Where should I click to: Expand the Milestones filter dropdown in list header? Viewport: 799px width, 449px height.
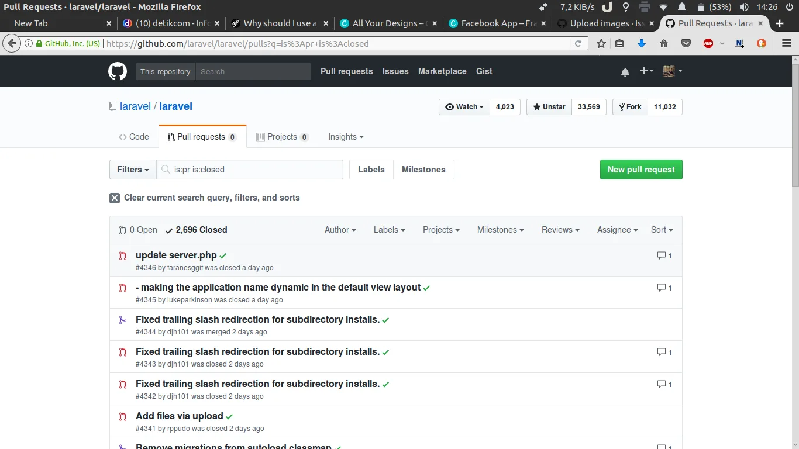[x=501, y=230]
